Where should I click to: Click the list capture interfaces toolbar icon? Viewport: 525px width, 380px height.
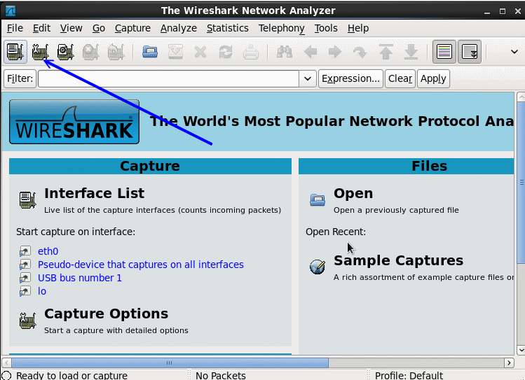(15, 52)
